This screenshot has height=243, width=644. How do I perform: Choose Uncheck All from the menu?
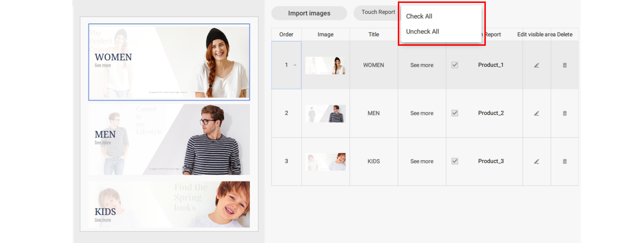422,32
